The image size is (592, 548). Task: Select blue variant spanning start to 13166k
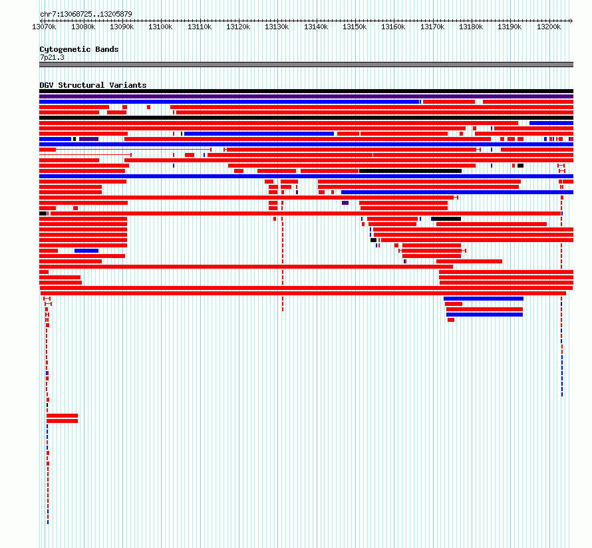[x=229, y=102]
